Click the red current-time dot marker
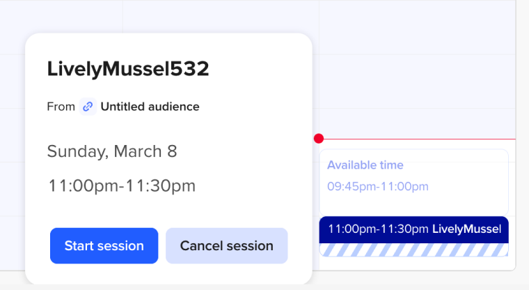This screenshot has height=290, width=529. [319, 139]
